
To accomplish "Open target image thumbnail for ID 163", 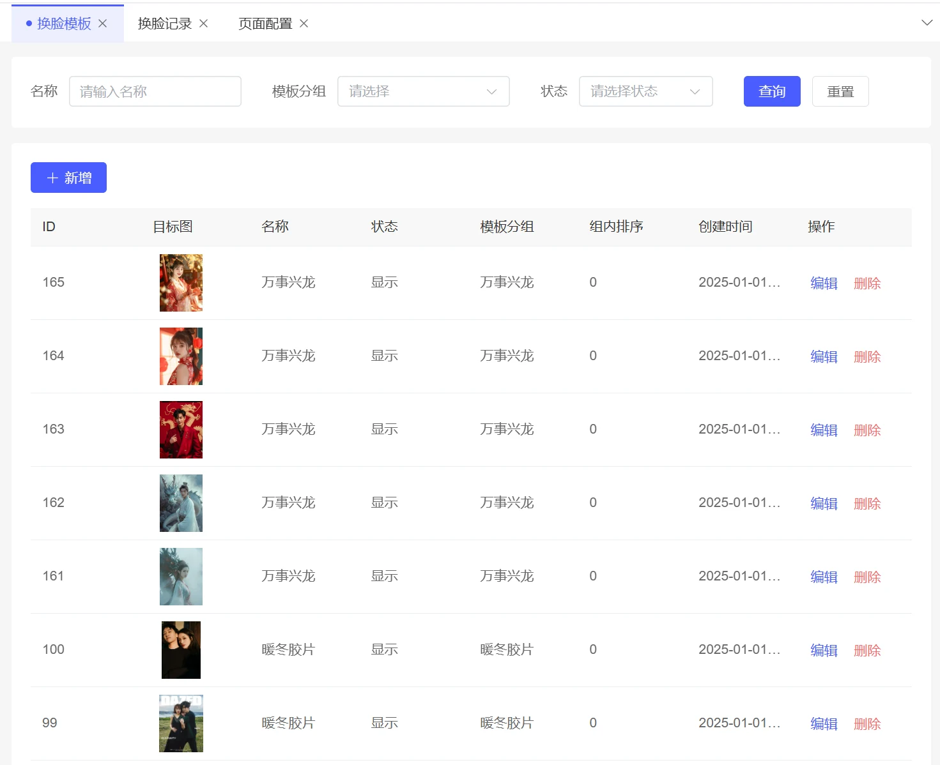I will [181, 430].
